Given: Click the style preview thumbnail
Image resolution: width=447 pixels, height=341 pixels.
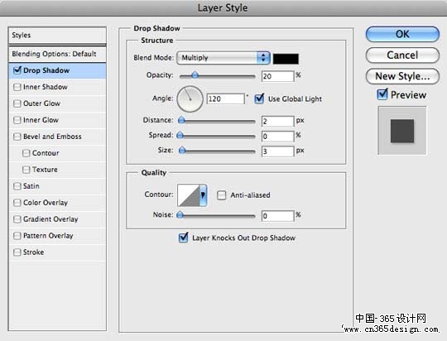Looking at the screenshot, I should tap(402, 131).
